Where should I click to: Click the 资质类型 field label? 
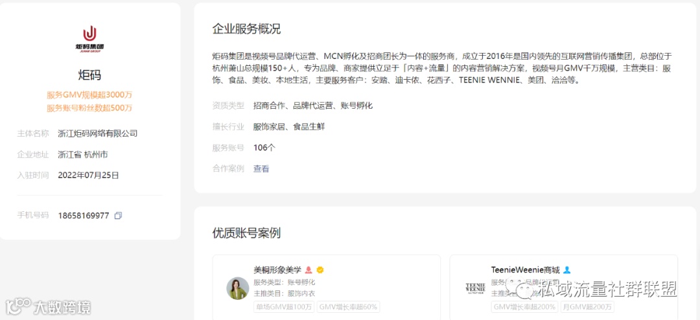click(x=228, y=106)
